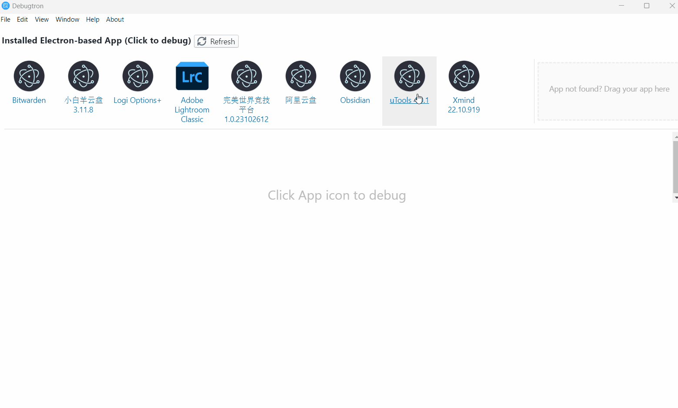Viewport: 678px width, 408px height.
Task: Click the underlined uTools link
Action: [x=409, y=100]
